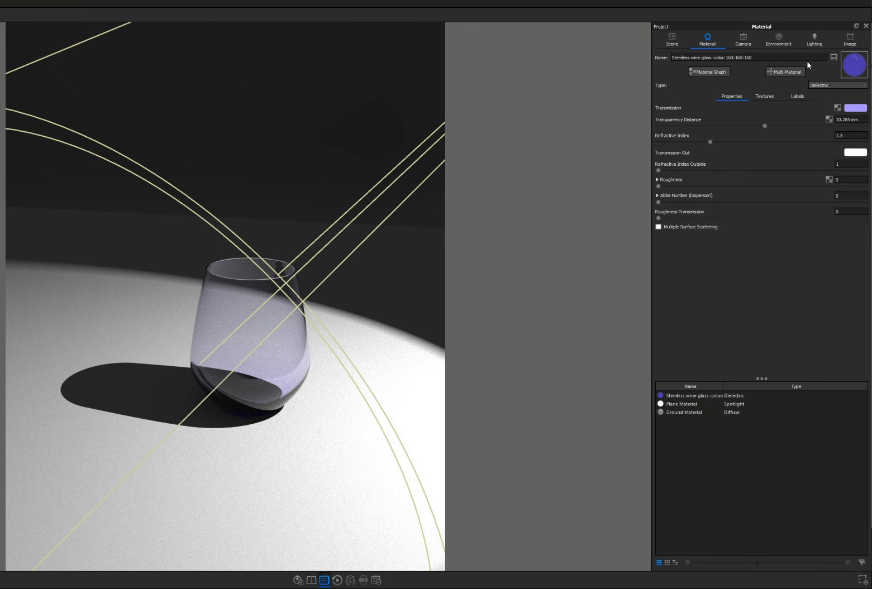This screenshot has height=589, width=872.
Task: Enable Multiple Surface Scattering
Action: (658, 227)
